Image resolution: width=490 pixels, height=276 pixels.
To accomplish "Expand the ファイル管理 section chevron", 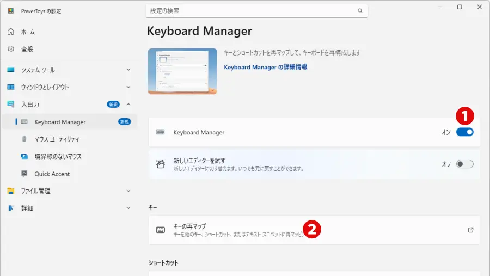I will 128,191.
